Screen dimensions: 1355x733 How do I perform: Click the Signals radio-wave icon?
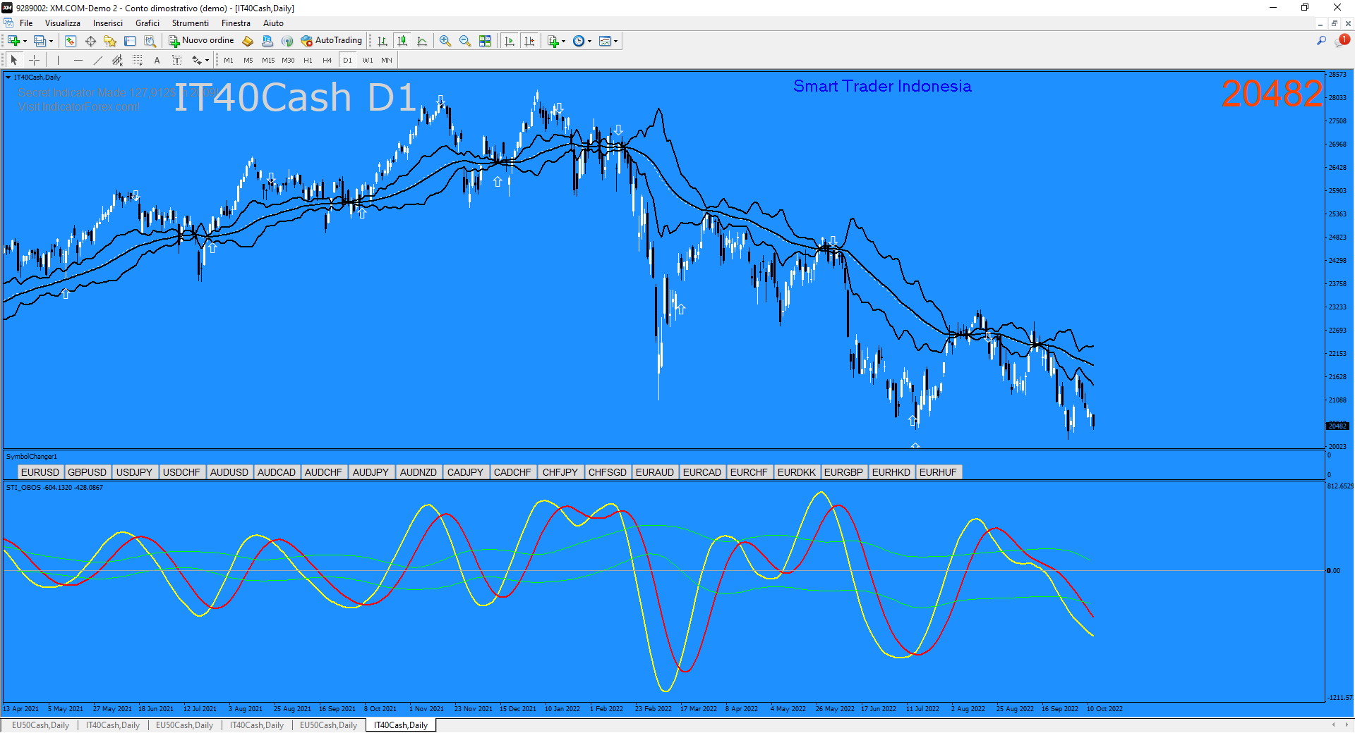[x=287, y=41]
